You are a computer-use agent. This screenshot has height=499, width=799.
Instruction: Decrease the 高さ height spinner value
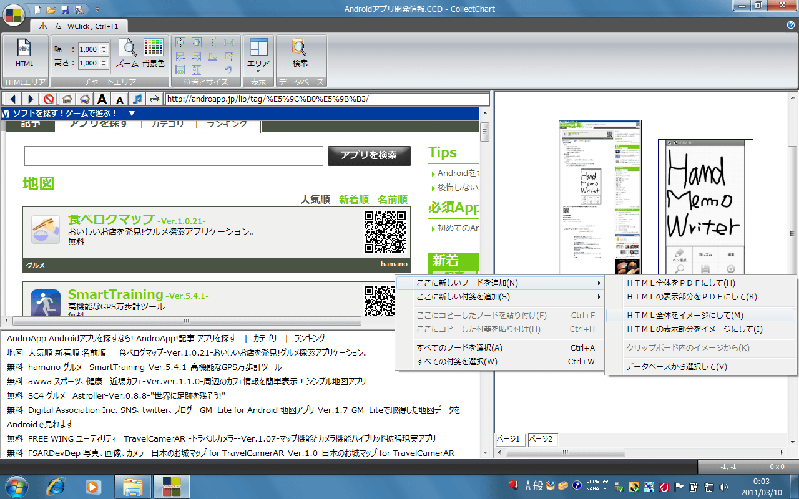click(x=104, y=65)
